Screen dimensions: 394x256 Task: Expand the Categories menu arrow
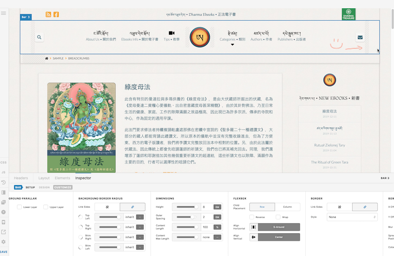pos(232,45)
